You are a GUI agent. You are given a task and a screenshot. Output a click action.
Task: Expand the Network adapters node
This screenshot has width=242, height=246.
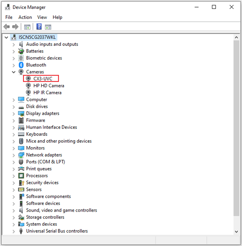pos(14,155)
